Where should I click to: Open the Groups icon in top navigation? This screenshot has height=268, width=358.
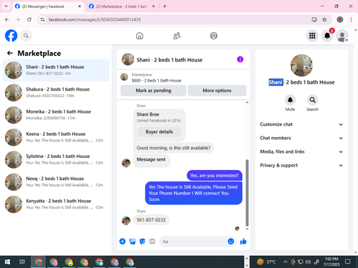tap(213, 36)
